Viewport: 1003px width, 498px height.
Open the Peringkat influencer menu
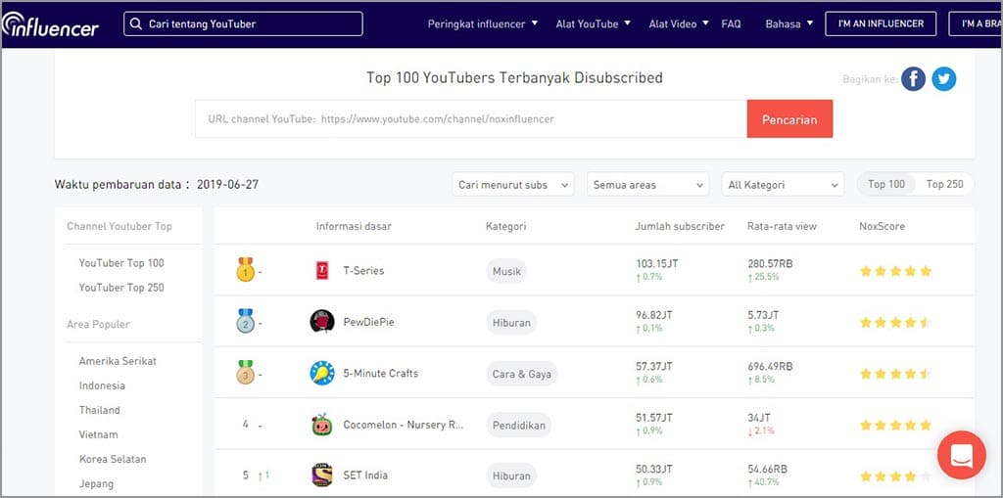coord(483,24)
